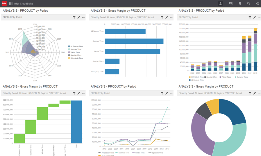Click the Infor logo
The height and width of the screenshot is (156, 261).
pos(4,3)
